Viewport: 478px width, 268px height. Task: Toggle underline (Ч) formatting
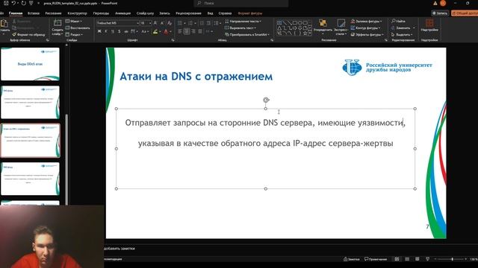click(x=113, y=31)
